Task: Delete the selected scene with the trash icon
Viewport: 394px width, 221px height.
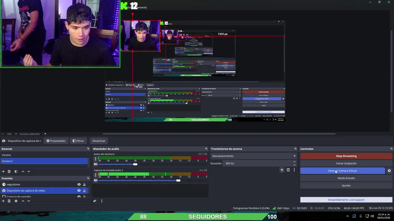Action: click(x=9, y=171)
